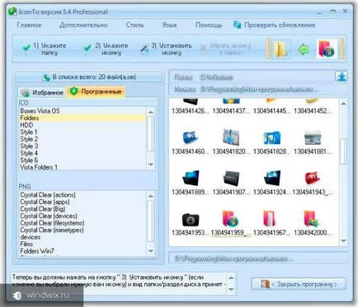
Task: Click step 1 Укажите папку
Action: coord(45,49)
